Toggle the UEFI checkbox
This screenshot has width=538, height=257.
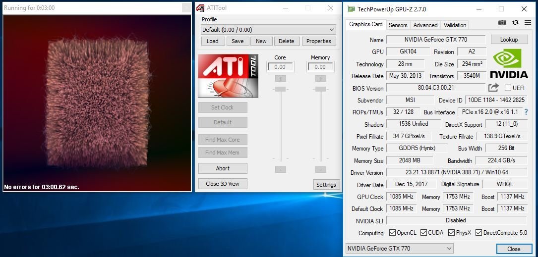508,88
